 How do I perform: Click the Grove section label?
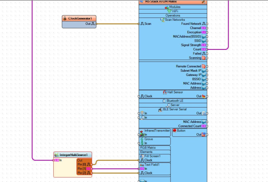pos(148,139)
